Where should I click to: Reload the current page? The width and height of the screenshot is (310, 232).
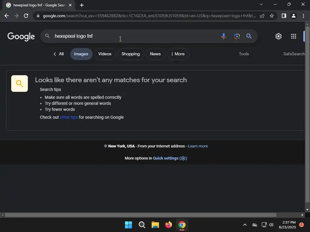click(x=26, y=16)
